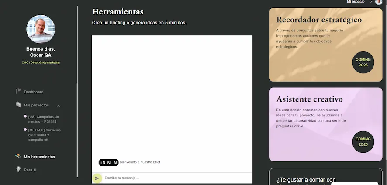Go to the Dashboard menu item
This screenshot has width=387, height=185.
pyautogui.click(x=34, y=92)
